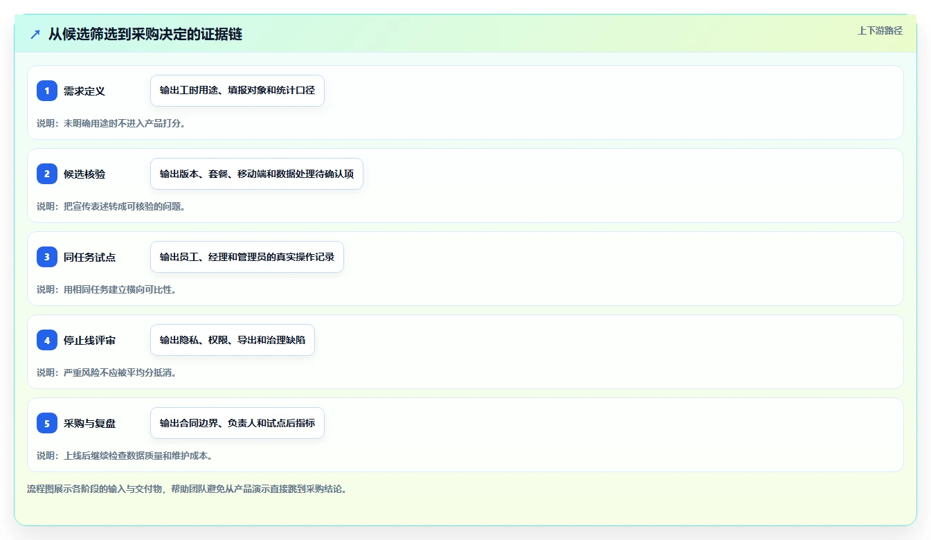Click the footer caption starting 流程图展示各阶段
The width and height of the screenshot is (931, 540).
click(187, 489)
